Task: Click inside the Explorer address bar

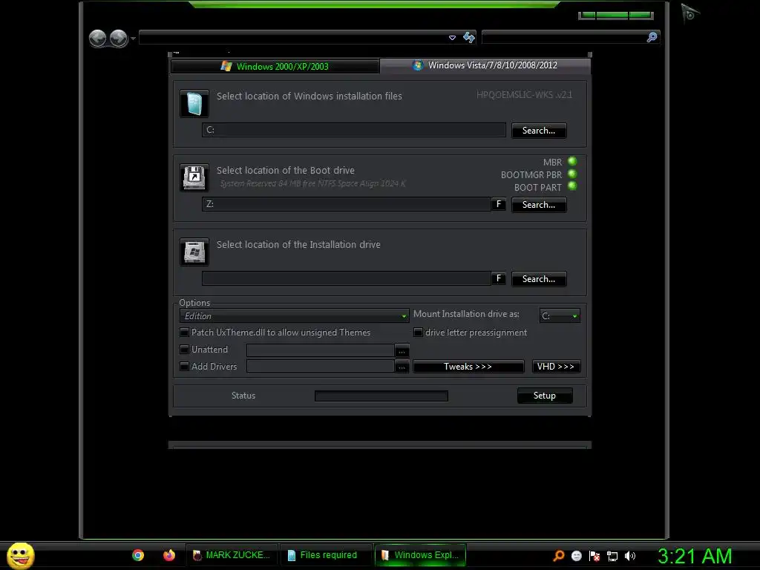Action: pyautogui.click(x=293, y=37)
